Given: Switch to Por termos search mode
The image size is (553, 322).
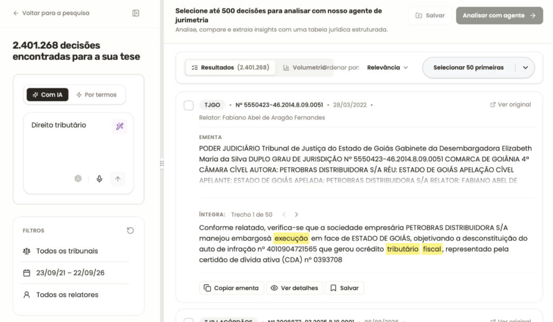Looking at the screenshot, I should tap(96, 95).
